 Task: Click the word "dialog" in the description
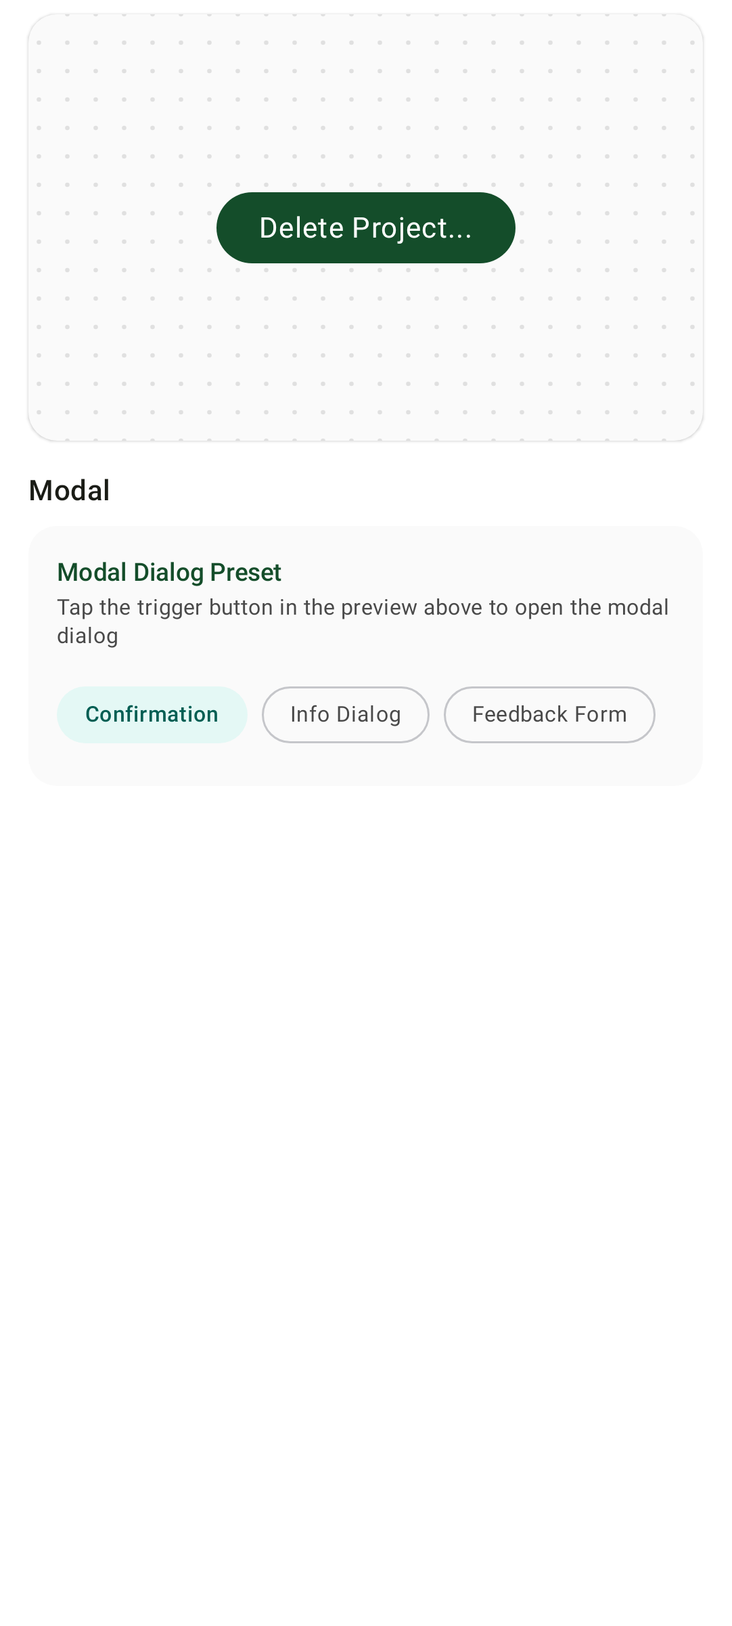(87, 636)
